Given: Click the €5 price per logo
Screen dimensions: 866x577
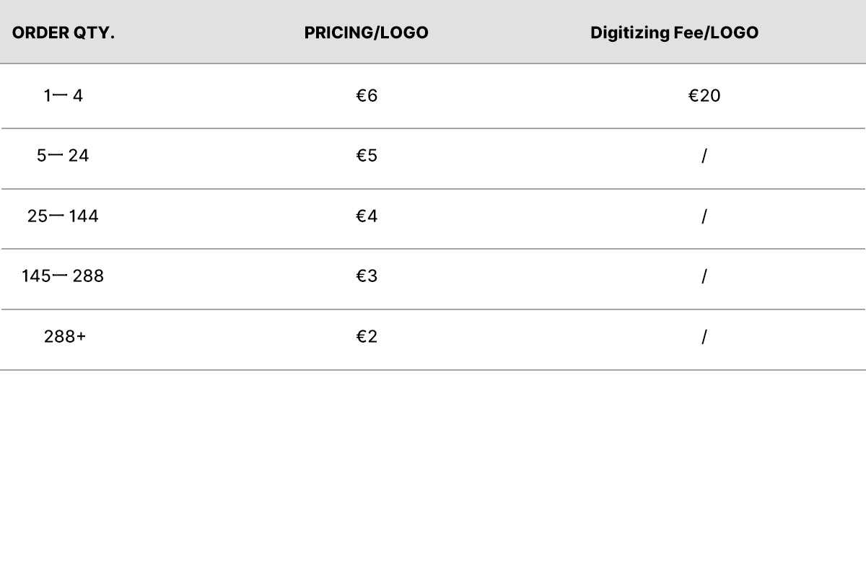Looking at the screenshot, I should point(367,156).
